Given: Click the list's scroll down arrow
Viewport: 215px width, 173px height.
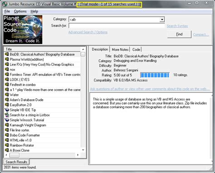Looking at the screenshot, I should 83,150.
